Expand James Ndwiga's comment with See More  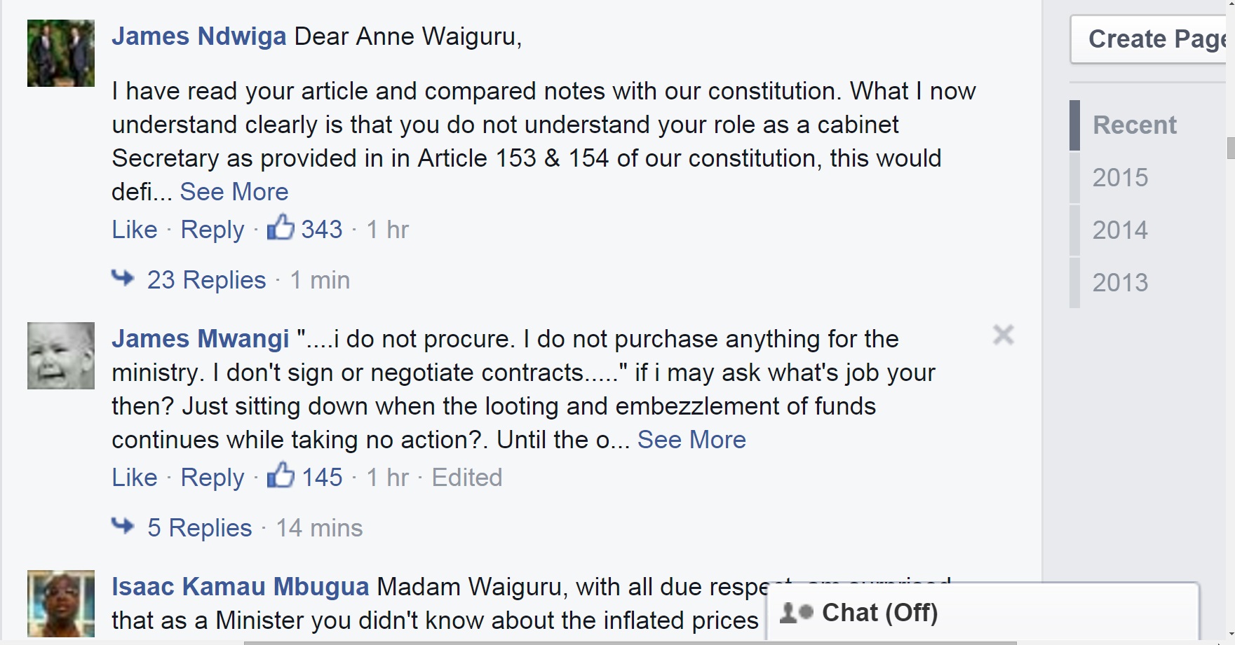(234, 192)
